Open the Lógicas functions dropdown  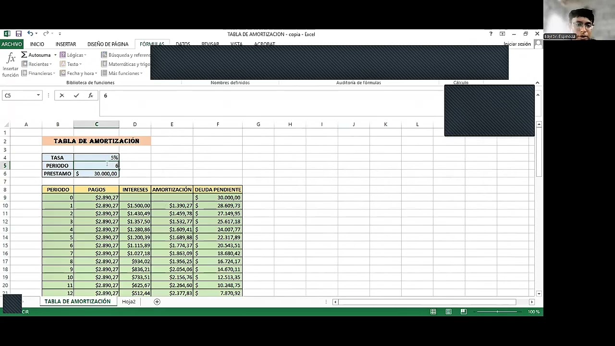pos(73,55)
